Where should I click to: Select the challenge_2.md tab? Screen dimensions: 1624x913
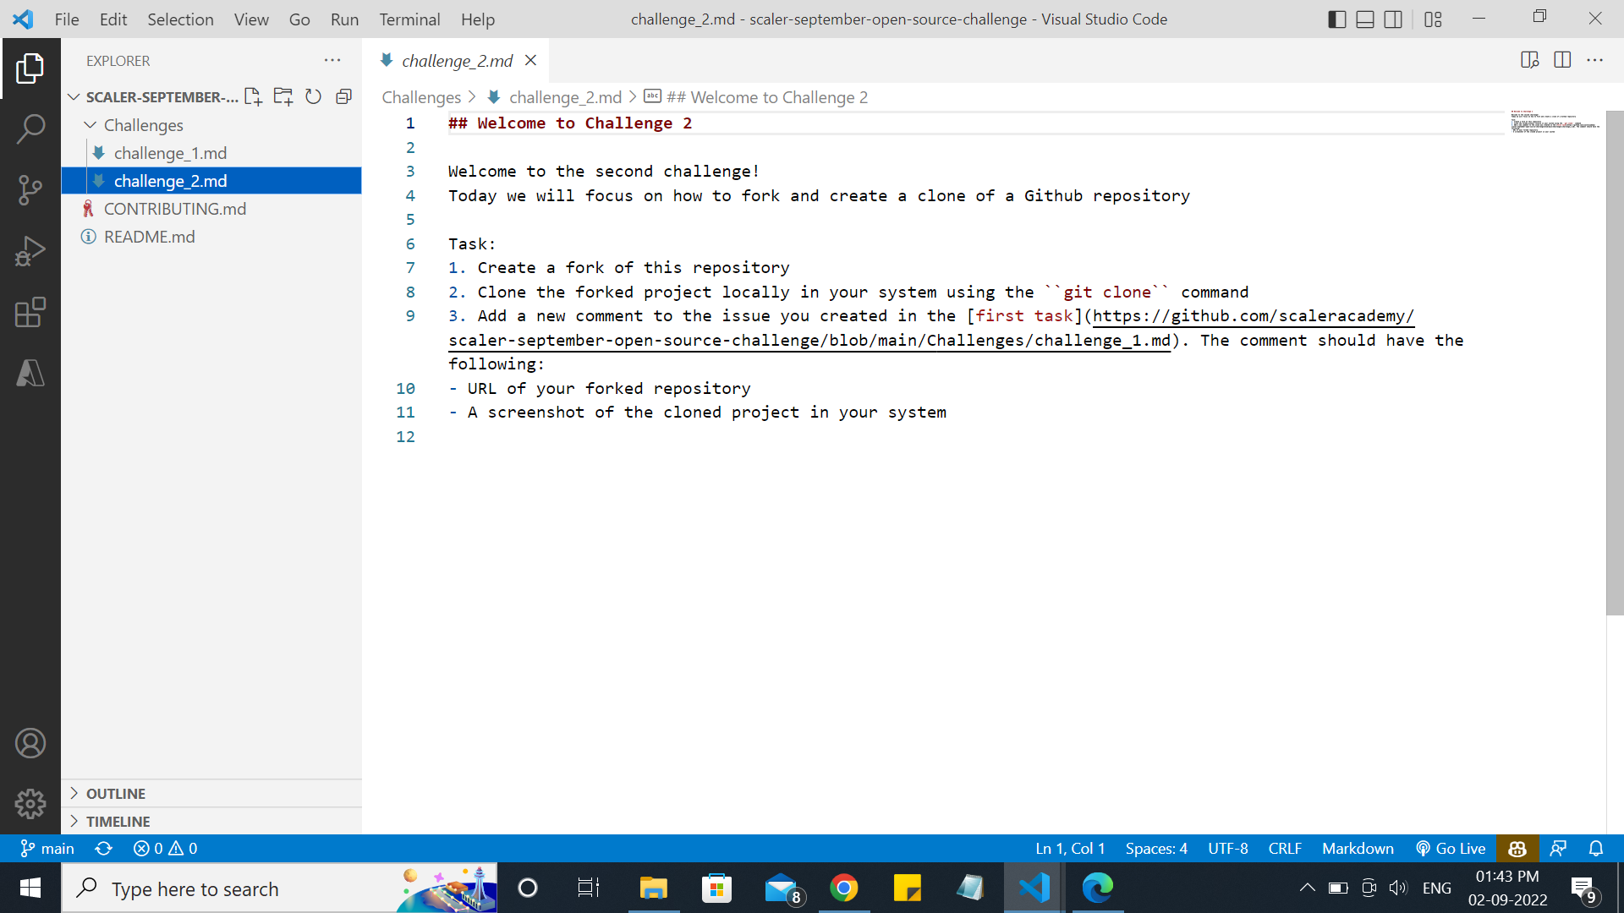pos(455,60)
